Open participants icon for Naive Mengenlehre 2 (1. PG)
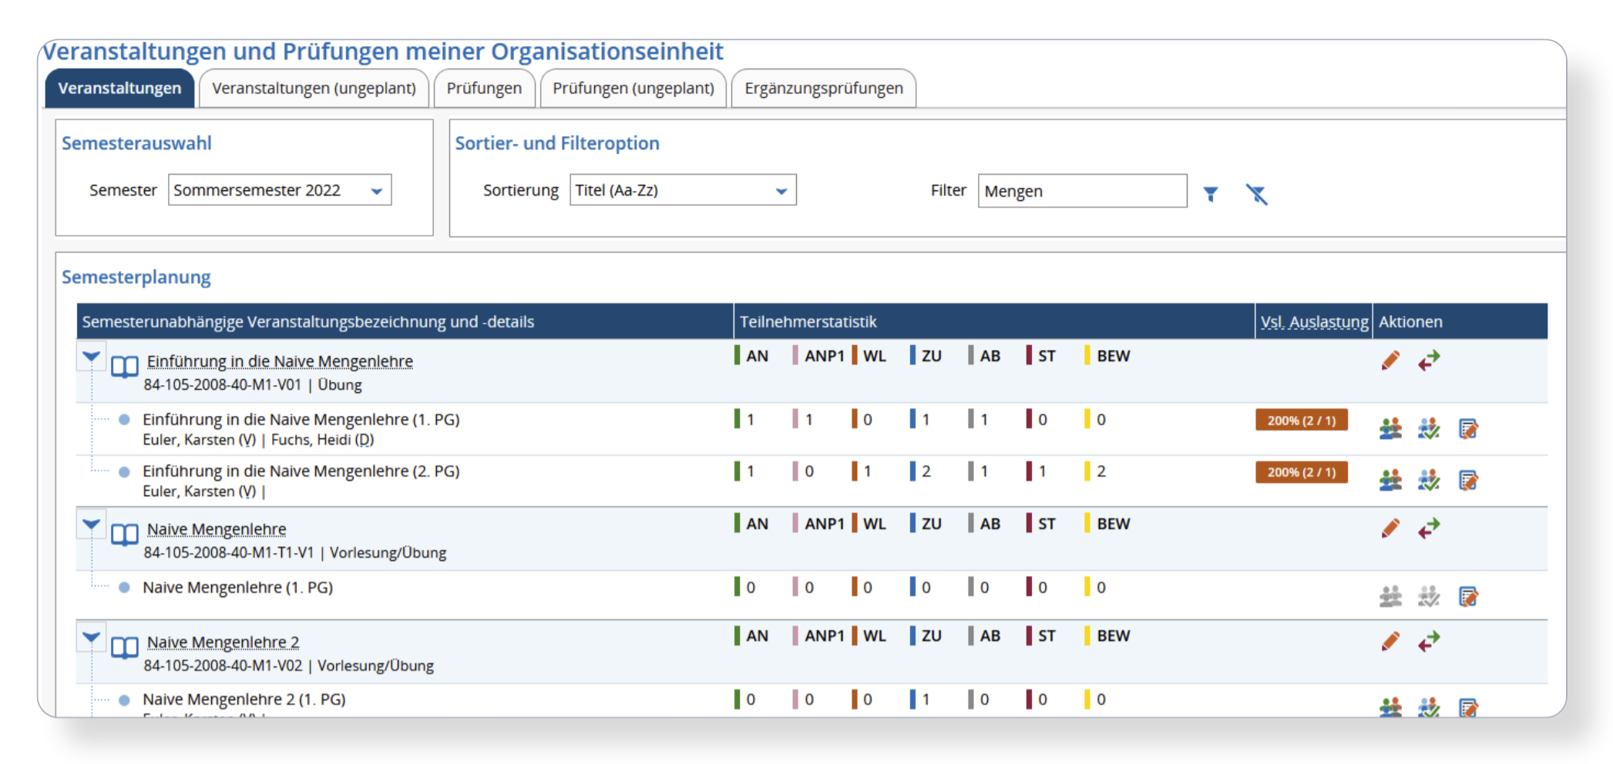The width and height of the screenshot is (1613, 764). point(1390,707)
